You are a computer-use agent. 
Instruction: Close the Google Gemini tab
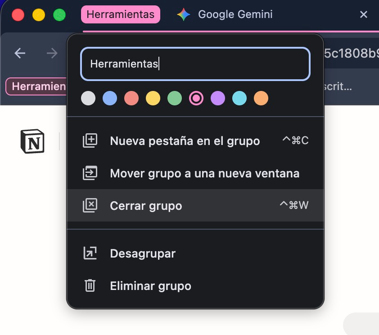pos(363,14)
